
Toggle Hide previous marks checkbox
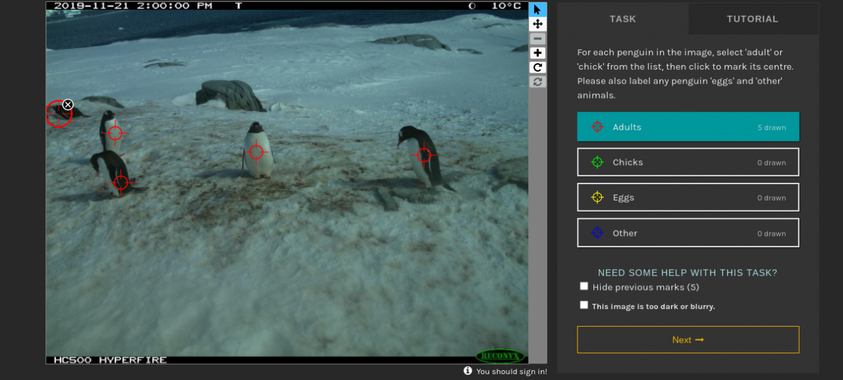(x=584, y=286)
